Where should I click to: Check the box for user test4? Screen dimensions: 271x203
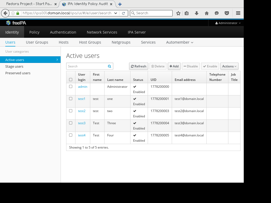coord(70,135)
